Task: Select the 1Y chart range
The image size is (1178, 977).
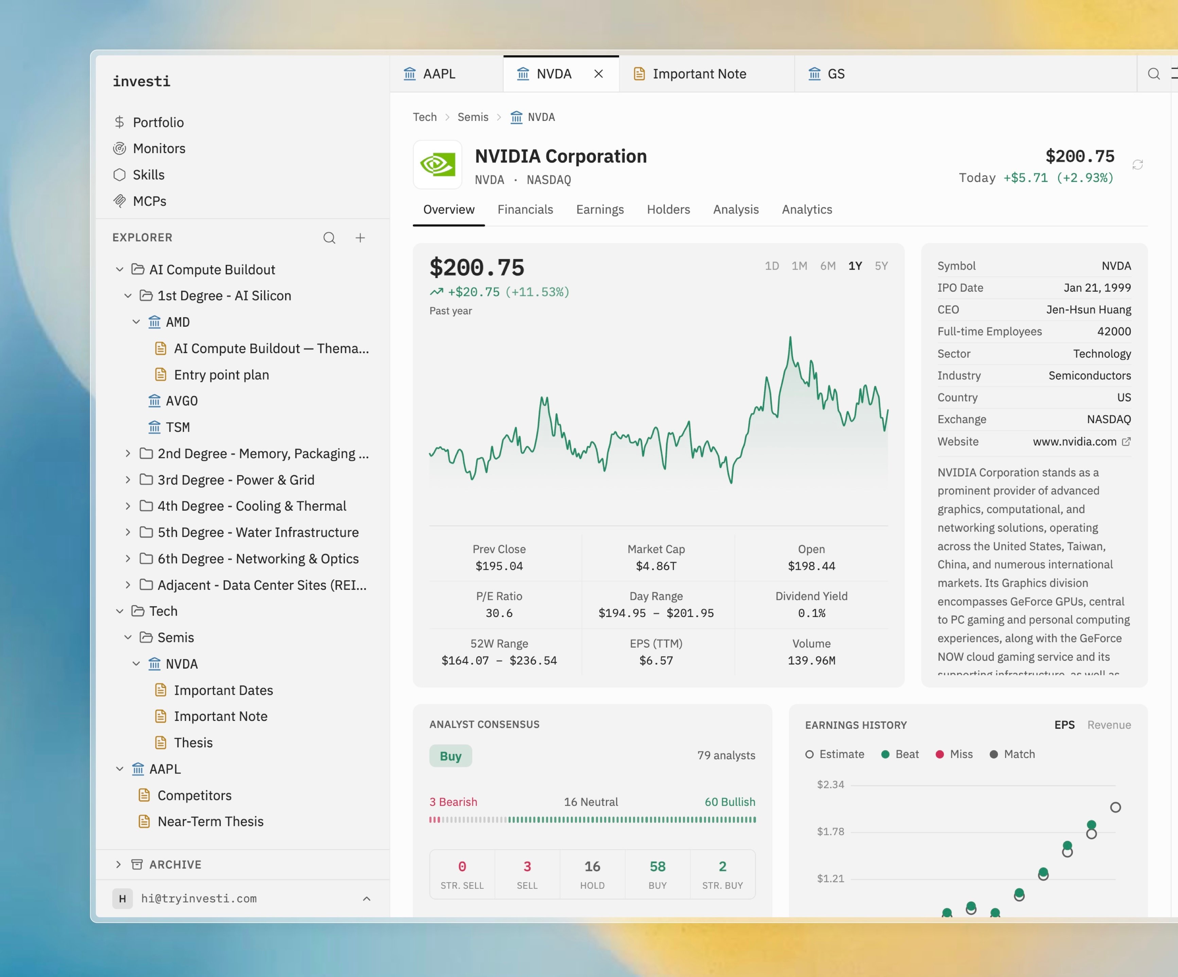Action: click(x=855, y=266)
